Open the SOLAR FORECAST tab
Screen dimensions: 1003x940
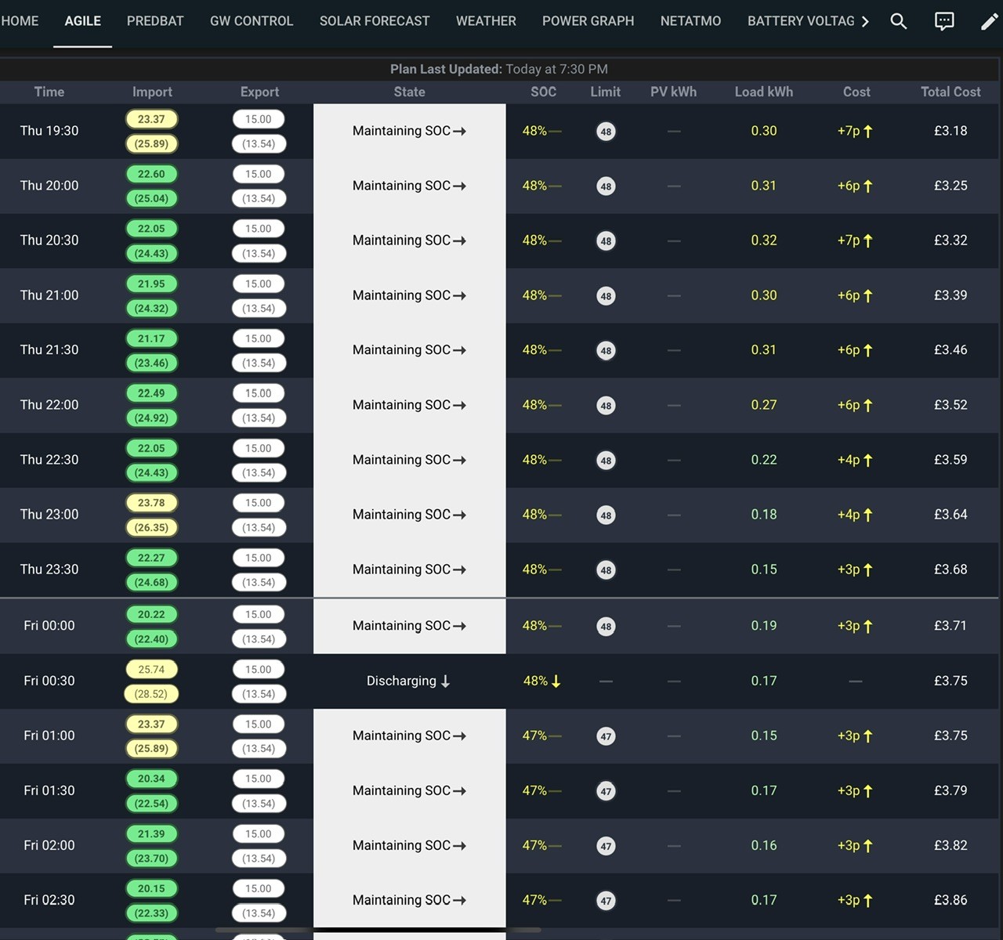click(375, 21)
